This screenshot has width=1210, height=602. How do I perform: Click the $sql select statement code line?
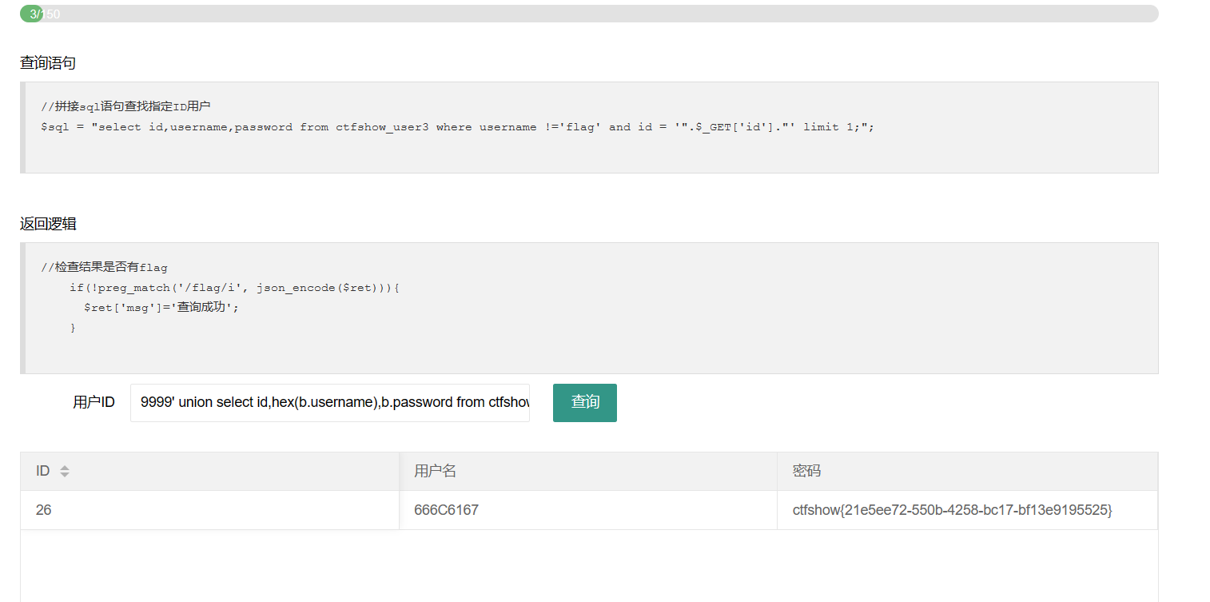point(457,127)
